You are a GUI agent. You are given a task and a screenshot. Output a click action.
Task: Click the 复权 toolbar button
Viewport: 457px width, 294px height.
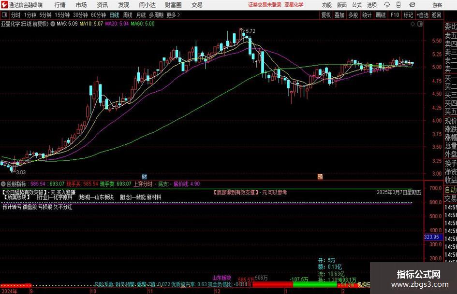point(326,15)
